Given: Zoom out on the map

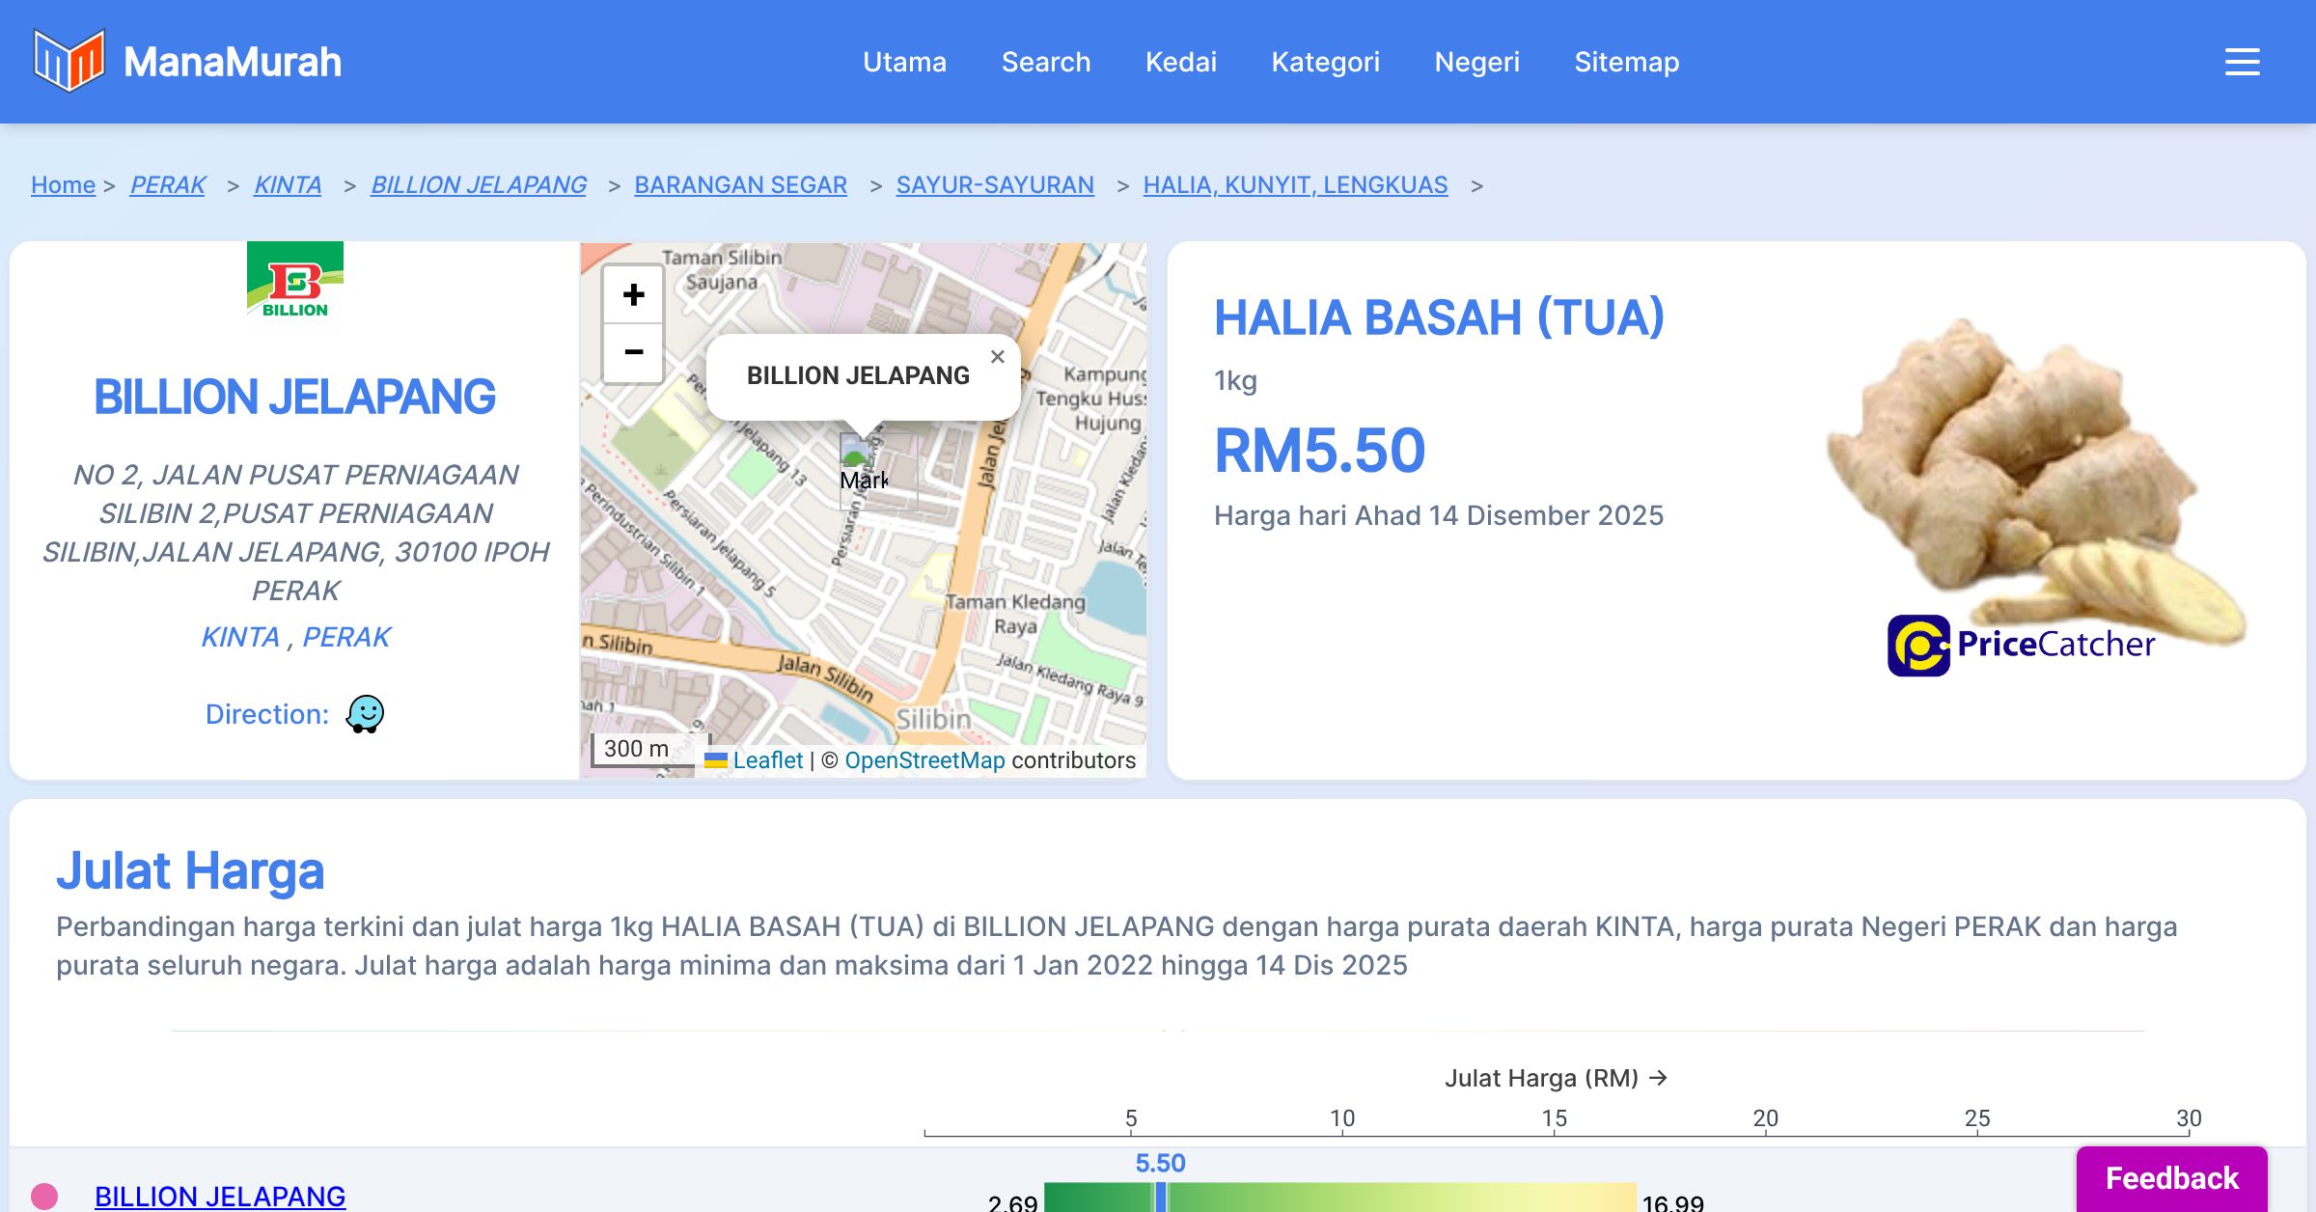Looking at the screenshot, I should pyautogui.click(x=633, y=353).
